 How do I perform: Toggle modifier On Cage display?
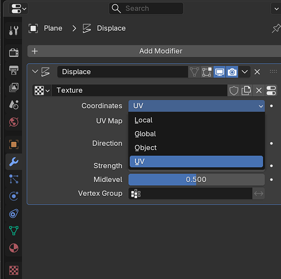[195, 72]
